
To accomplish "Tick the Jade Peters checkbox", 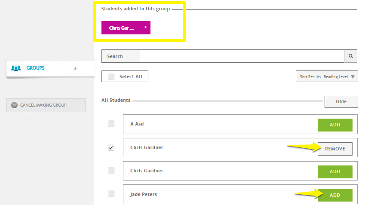I will click(x=111, y=193).
